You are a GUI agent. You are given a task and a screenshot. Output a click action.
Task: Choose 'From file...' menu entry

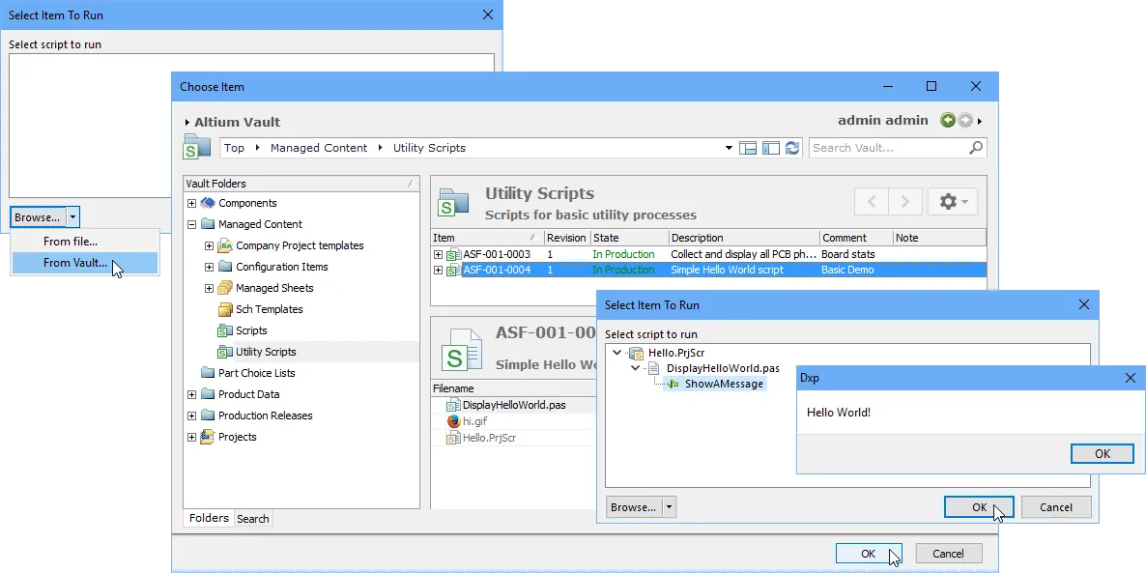pos(71,242)
